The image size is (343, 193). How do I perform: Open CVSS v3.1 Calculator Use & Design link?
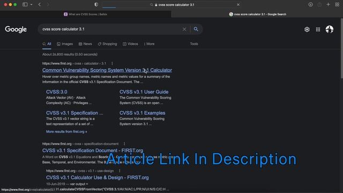coord(98,177)
